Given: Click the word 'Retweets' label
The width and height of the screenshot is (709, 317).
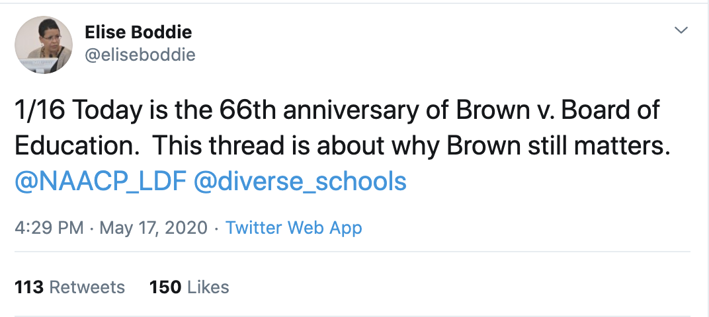Looking at the screenshot, I should coord(87,287).
